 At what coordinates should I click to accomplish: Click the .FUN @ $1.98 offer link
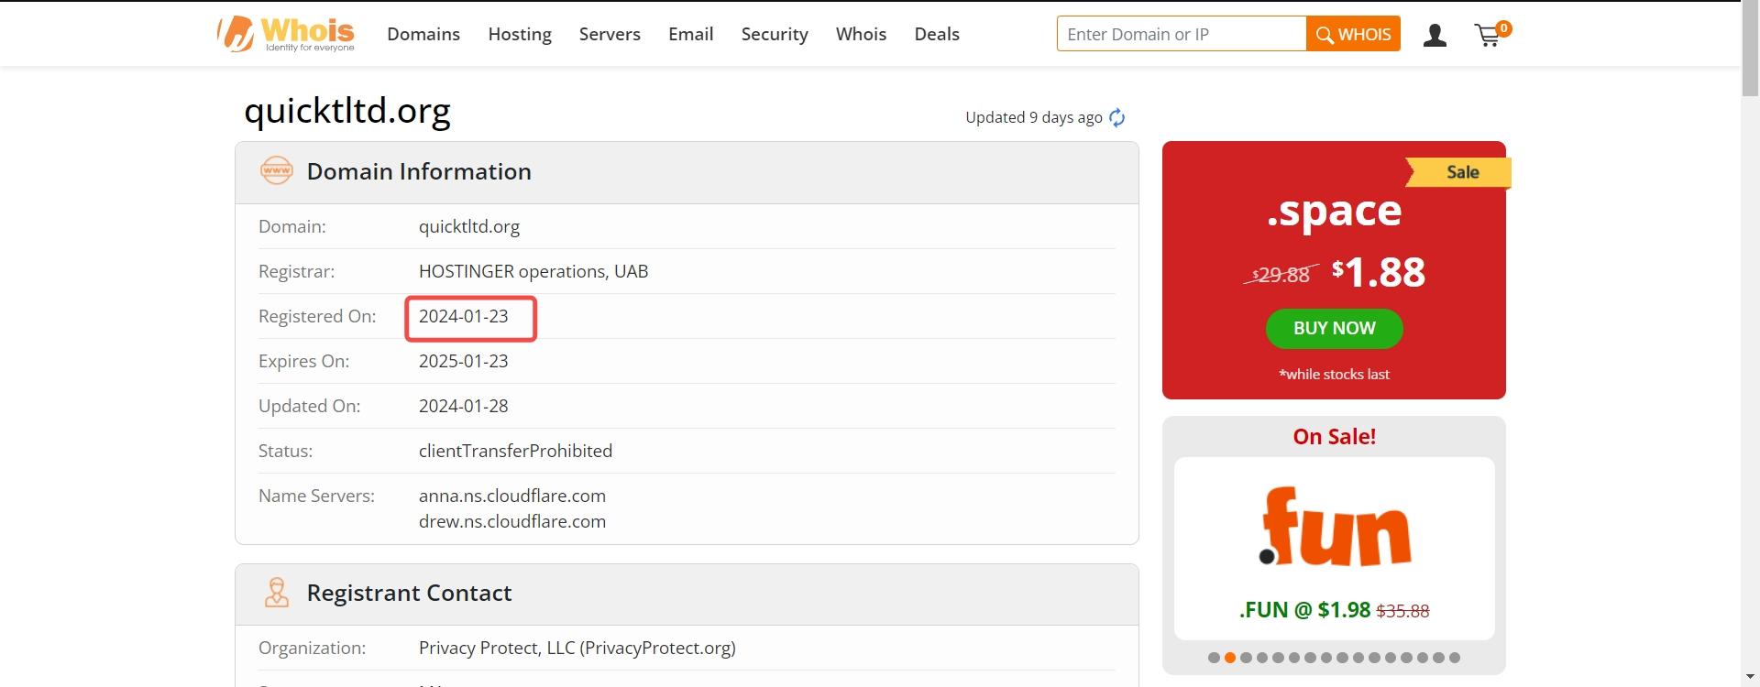[x=1334, y=610]
